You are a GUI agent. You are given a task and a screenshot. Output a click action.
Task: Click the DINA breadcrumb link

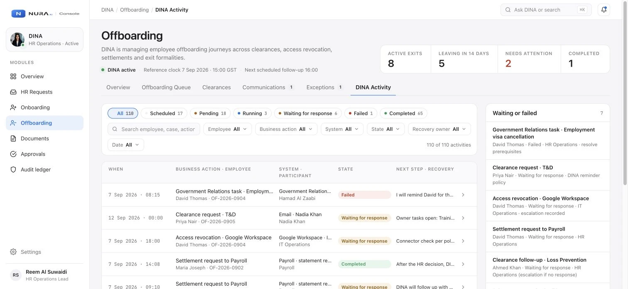(107, 10)
